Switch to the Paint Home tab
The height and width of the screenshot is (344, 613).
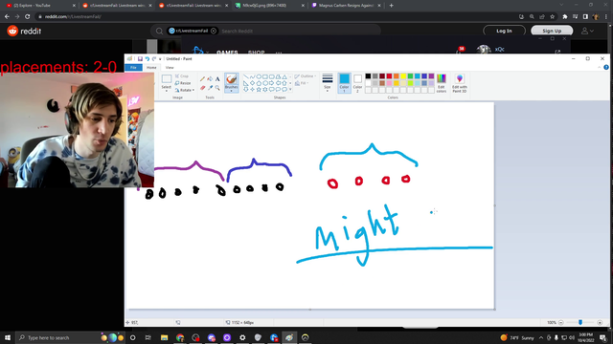151,68
